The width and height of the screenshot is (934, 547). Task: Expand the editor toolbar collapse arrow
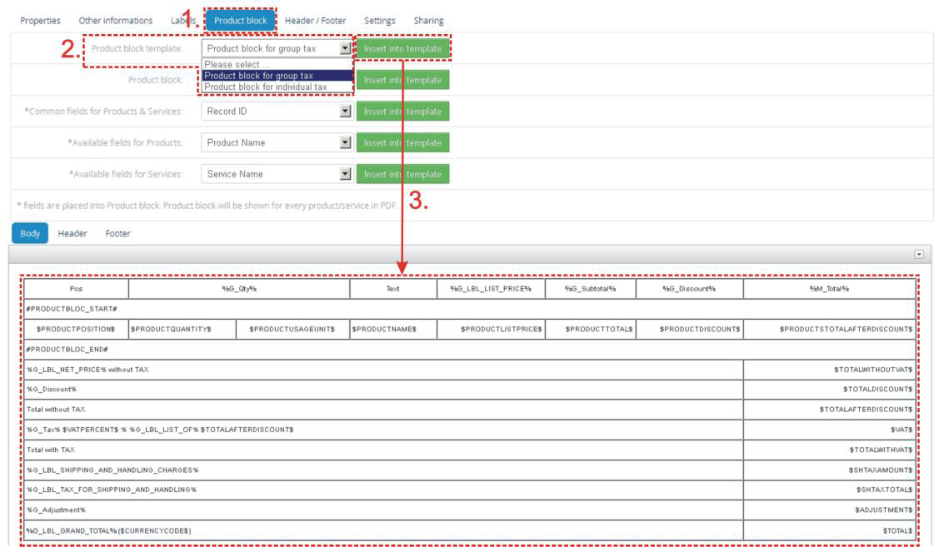point(919,254)
